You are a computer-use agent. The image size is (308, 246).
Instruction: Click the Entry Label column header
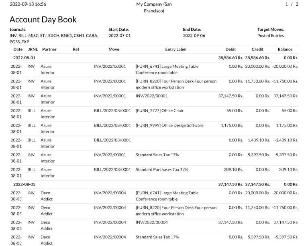175,49
